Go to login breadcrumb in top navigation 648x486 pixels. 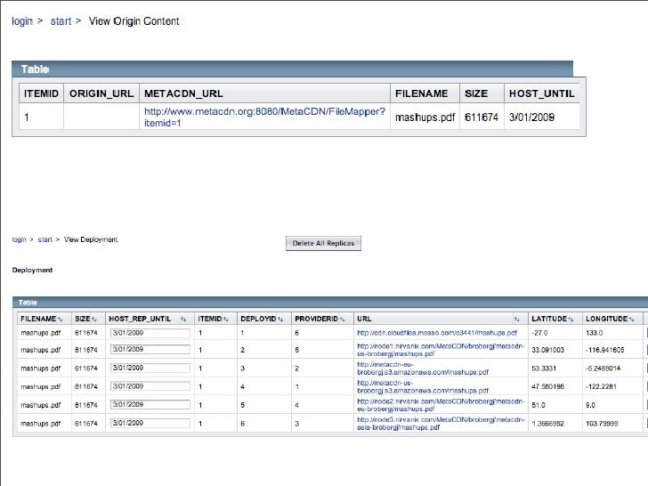click(22, 21)
